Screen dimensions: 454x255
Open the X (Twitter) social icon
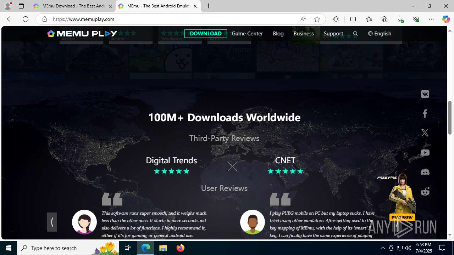click(425, 133)
